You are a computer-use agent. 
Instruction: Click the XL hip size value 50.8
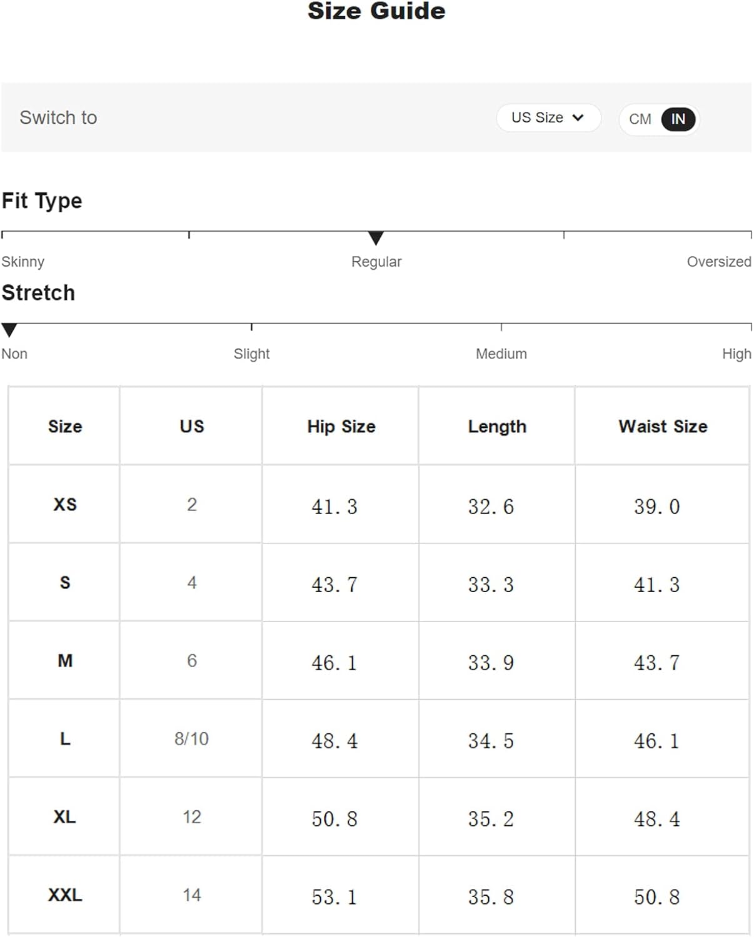[x=334, y=818]
